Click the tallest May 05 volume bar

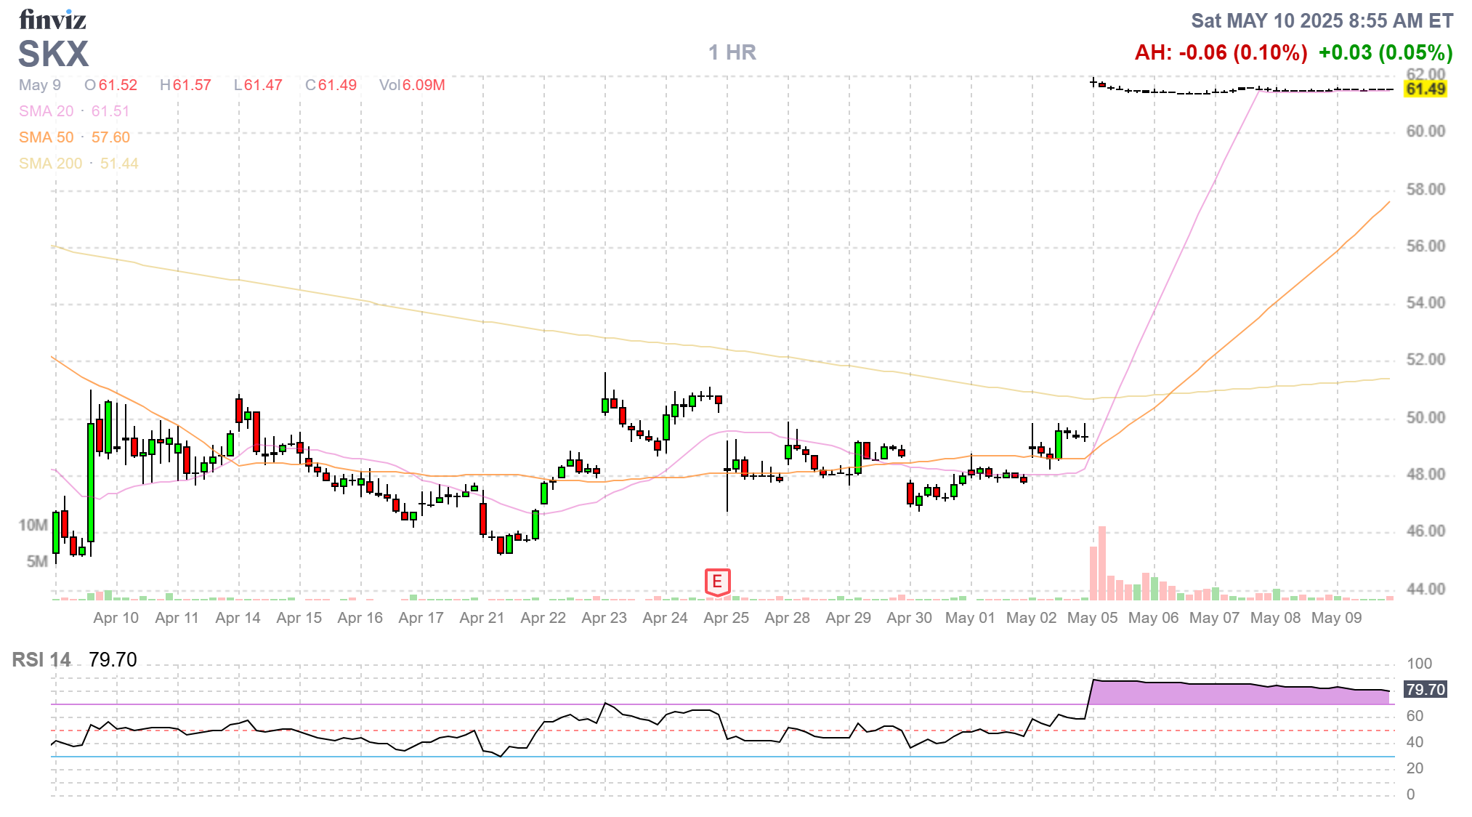[1102, 563]
